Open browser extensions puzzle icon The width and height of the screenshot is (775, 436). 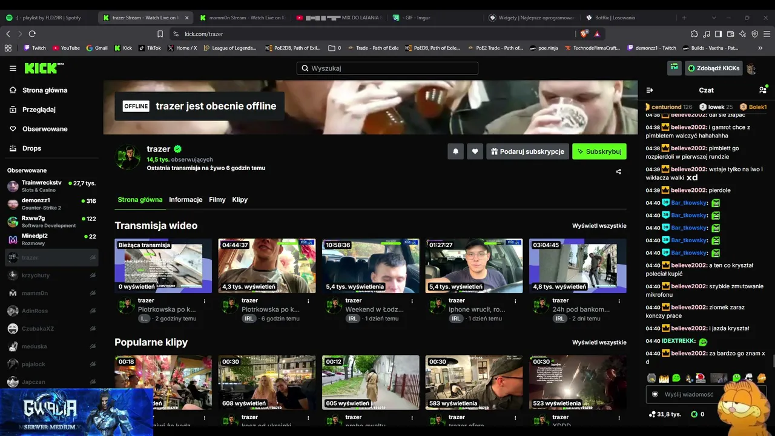(x=694, y=34)
